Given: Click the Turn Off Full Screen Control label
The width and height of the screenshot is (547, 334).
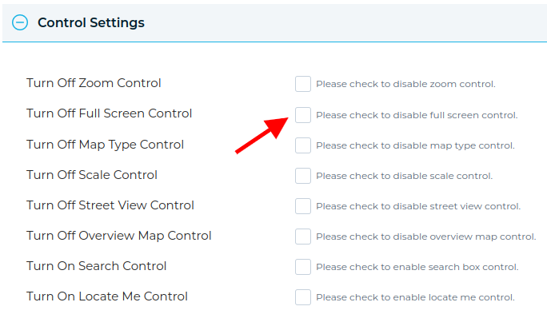Looking at the screenshot, I should (x=109, y=113).
